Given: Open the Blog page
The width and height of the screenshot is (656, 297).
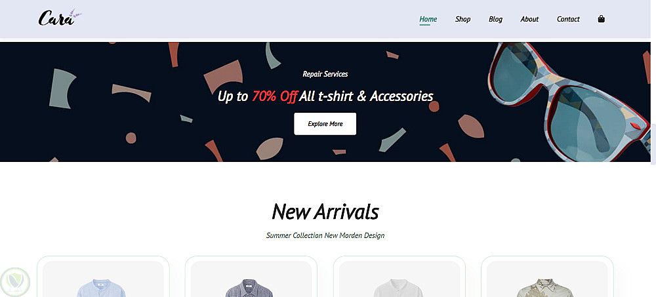Looking at the screenshot, I should point(495,19).
